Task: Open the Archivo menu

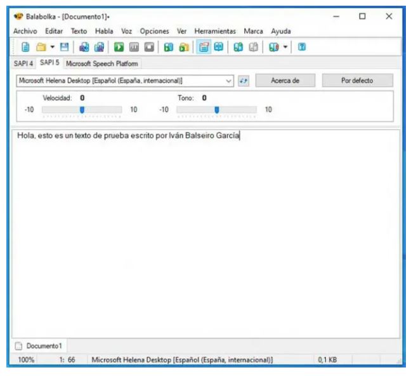Action: click(25, 31)
